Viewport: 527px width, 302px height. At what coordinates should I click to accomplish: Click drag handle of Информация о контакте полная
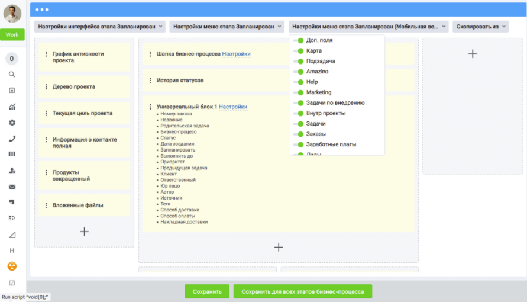pyautogui.click(x=46, y=140)
